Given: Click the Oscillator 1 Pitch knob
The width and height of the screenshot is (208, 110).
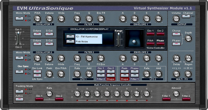Looking at the screenshot, I should click(38, 19).
